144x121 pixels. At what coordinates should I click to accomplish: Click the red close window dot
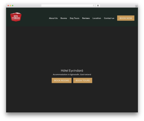[x=8, y=5]
